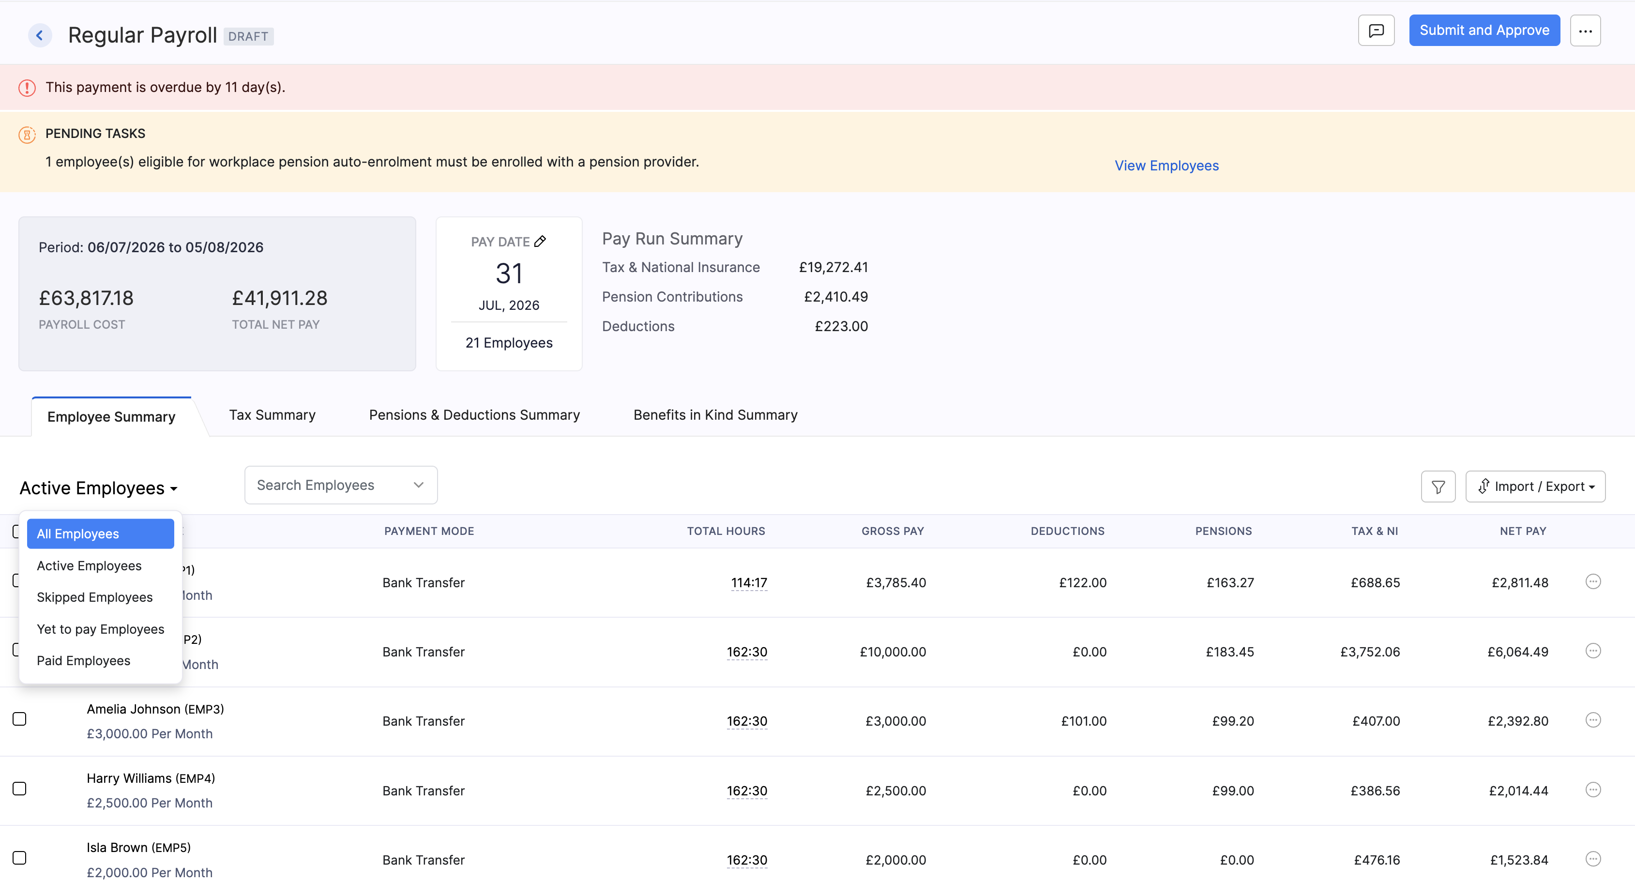1635x883 pixels.
Task: View hours 162:30 for Isla Brown
Action: (x=747, y=860)
